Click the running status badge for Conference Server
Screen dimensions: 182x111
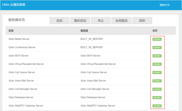(157, 48)
